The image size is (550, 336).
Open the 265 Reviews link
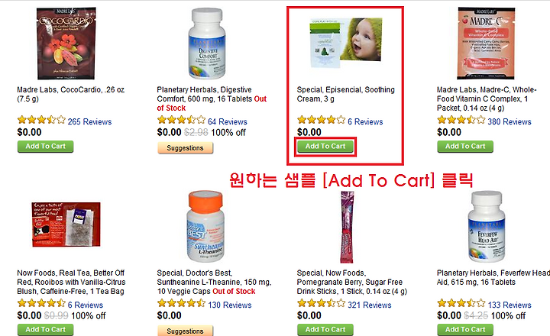click(x=89, y=121)
